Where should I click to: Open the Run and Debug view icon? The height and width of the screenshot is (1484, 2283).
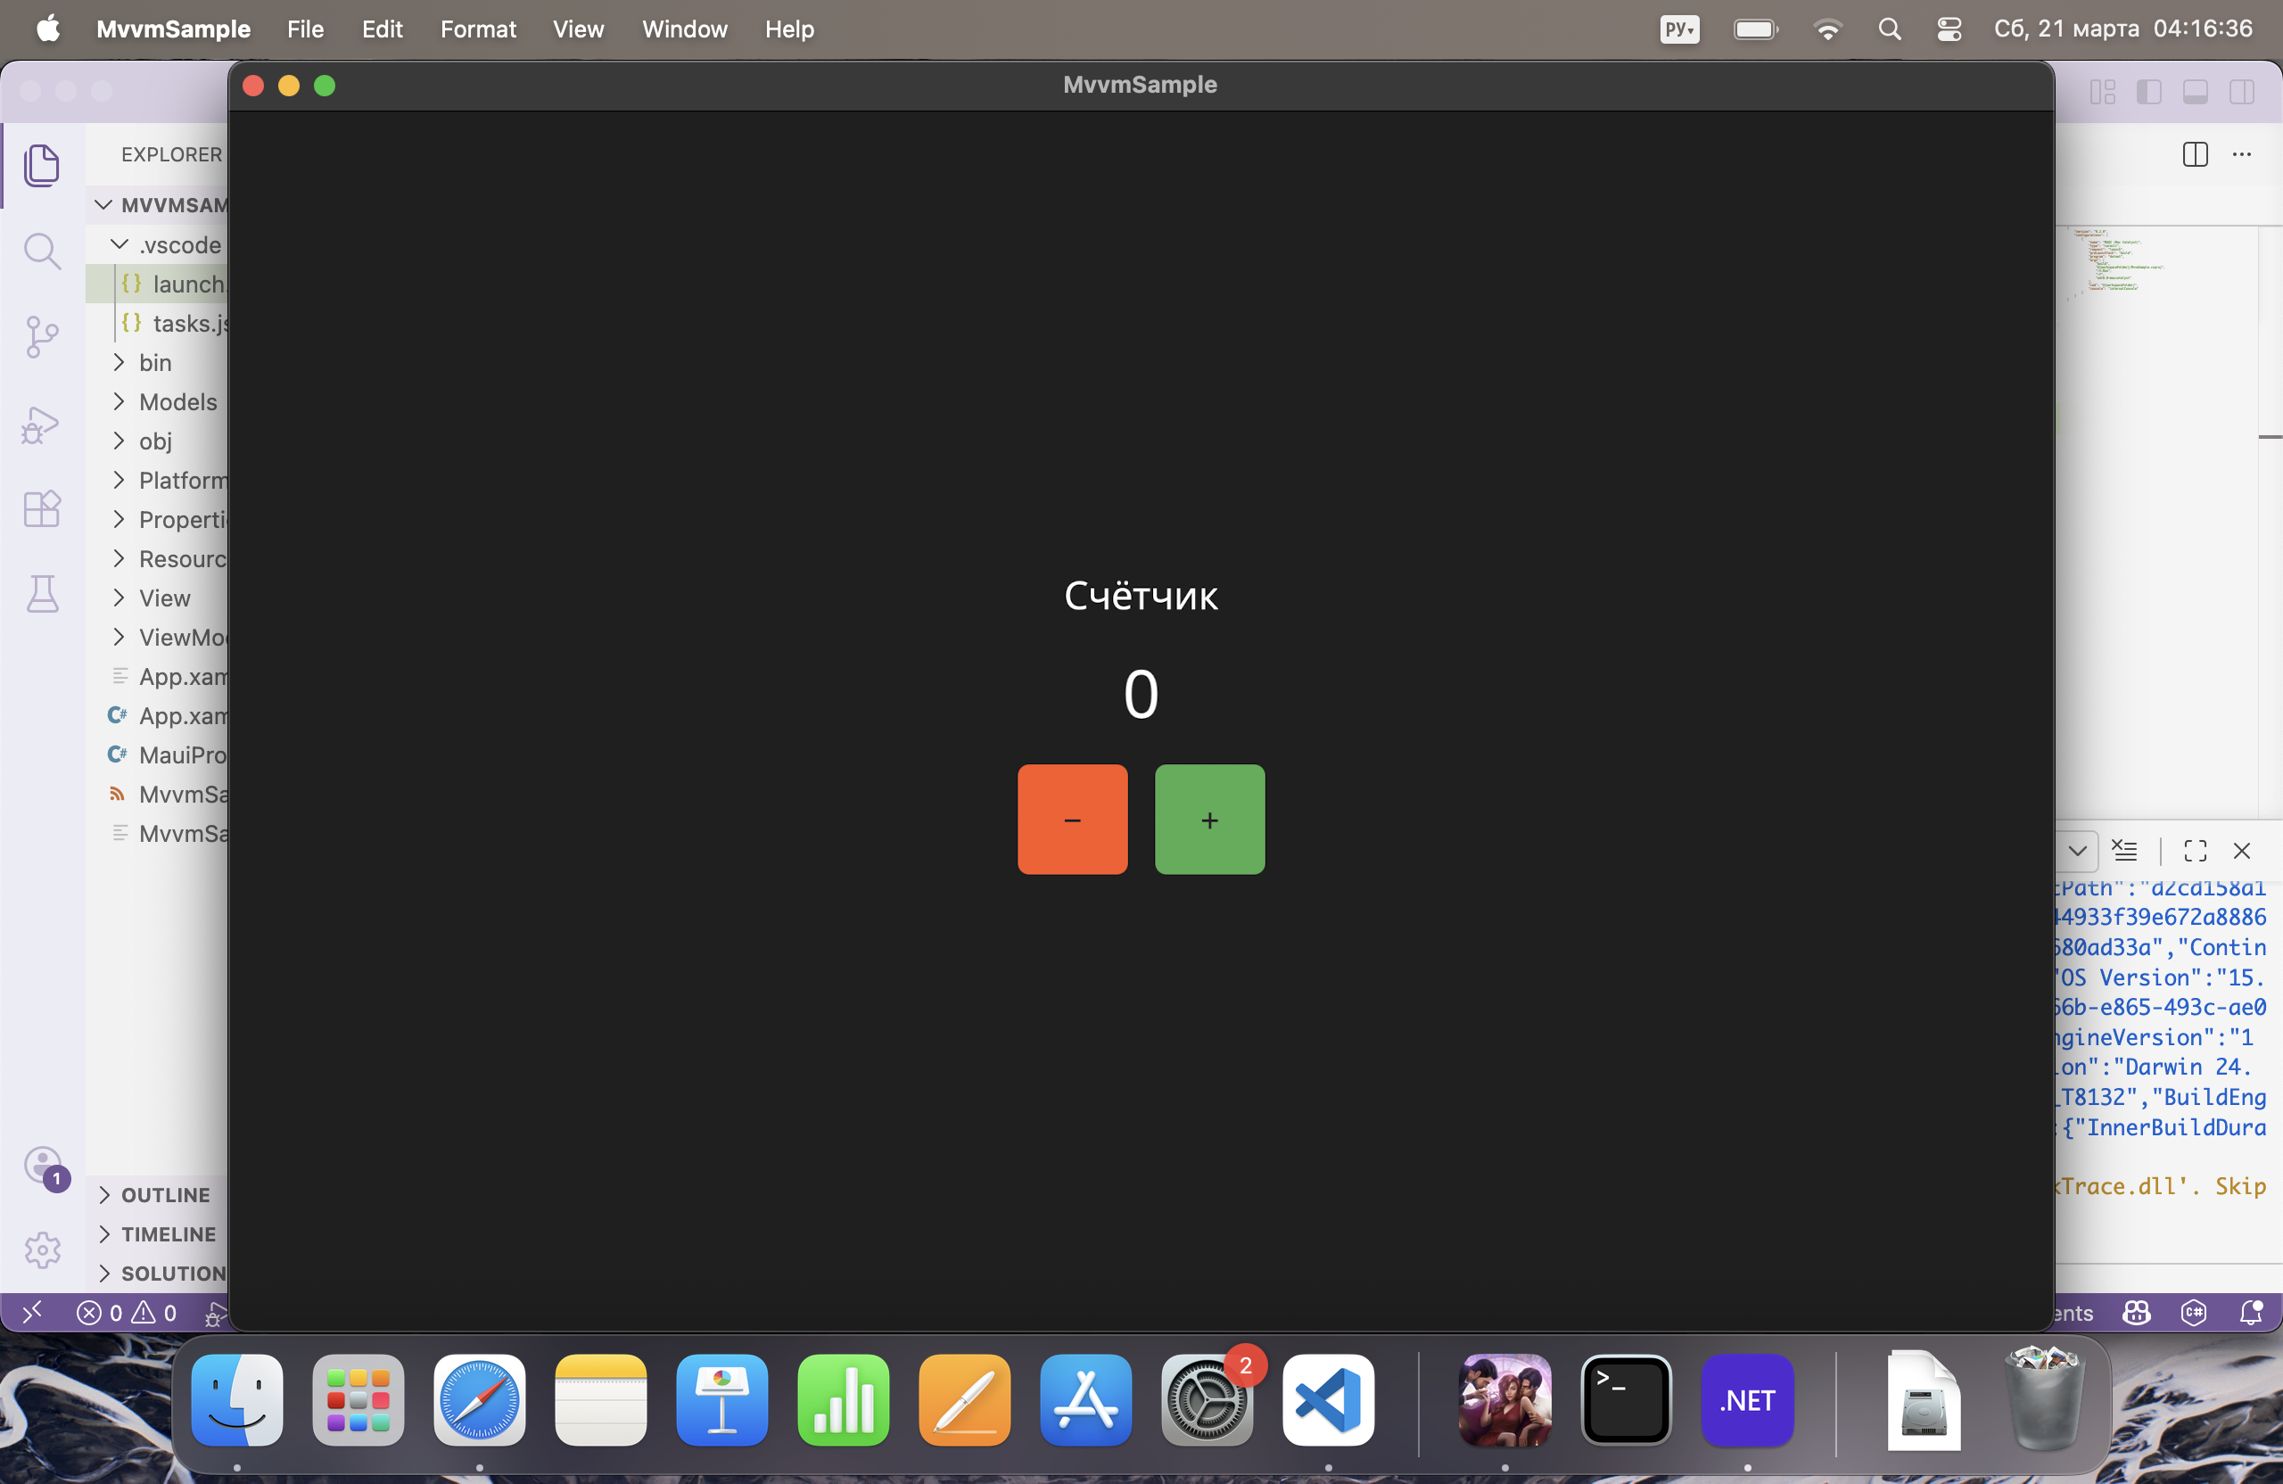point(42,425)
